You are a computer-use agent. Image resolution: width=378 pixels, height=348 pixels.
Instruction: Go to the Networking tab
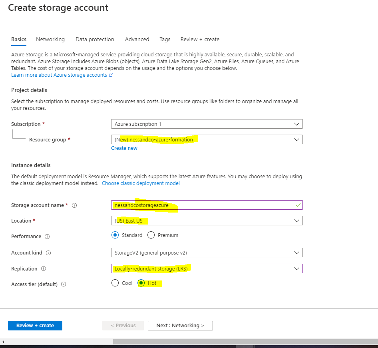tap(50, 39)
